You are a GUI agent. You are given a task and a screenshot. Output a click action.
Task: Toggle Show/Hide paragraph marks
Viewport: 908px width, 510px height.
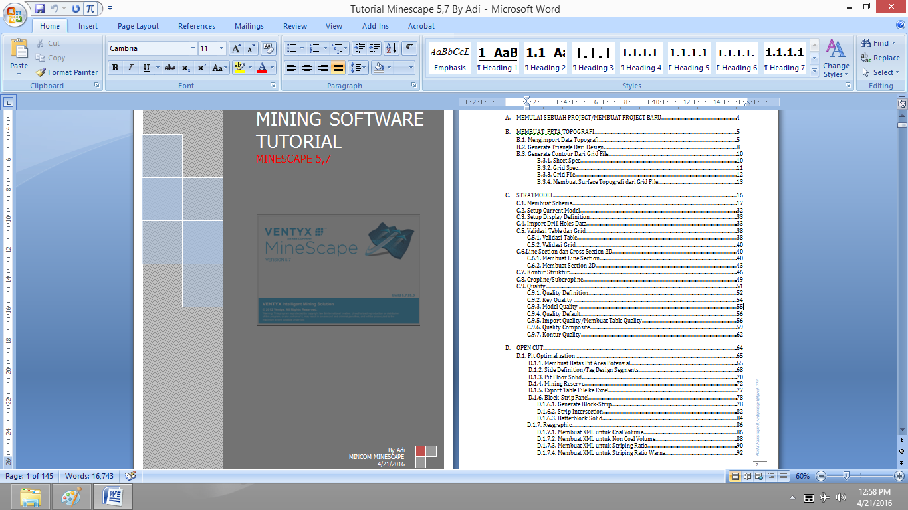tap(409, 48)
